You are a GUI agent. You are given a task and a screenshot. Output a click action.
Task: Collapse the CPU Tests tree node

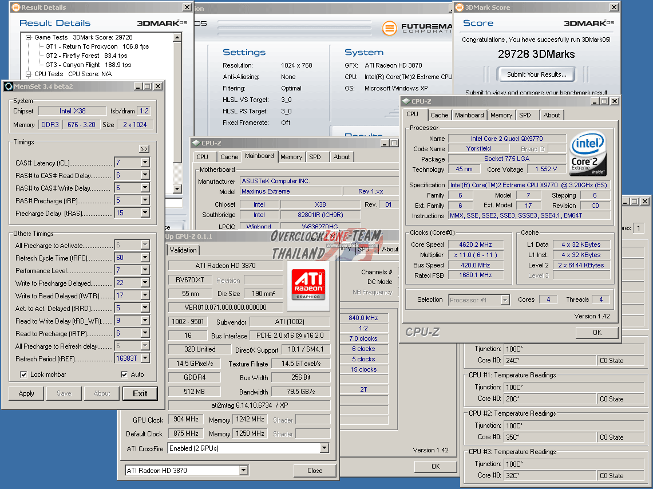point(28,74)
